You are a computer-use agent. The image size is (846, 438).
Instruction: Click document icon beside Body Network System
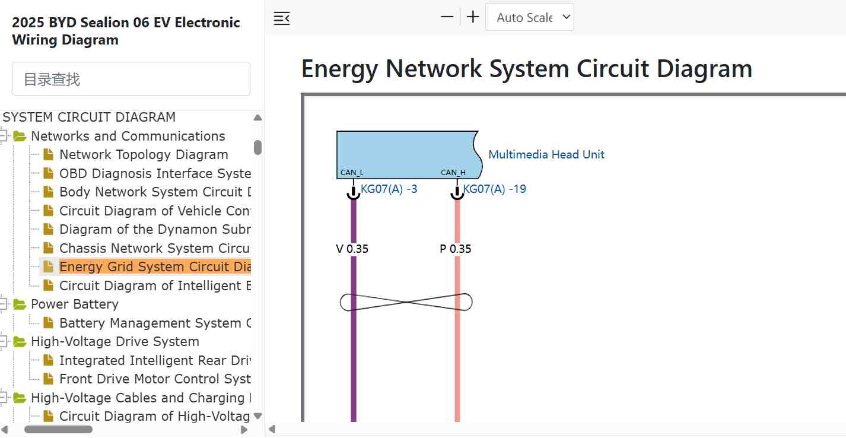48,192
